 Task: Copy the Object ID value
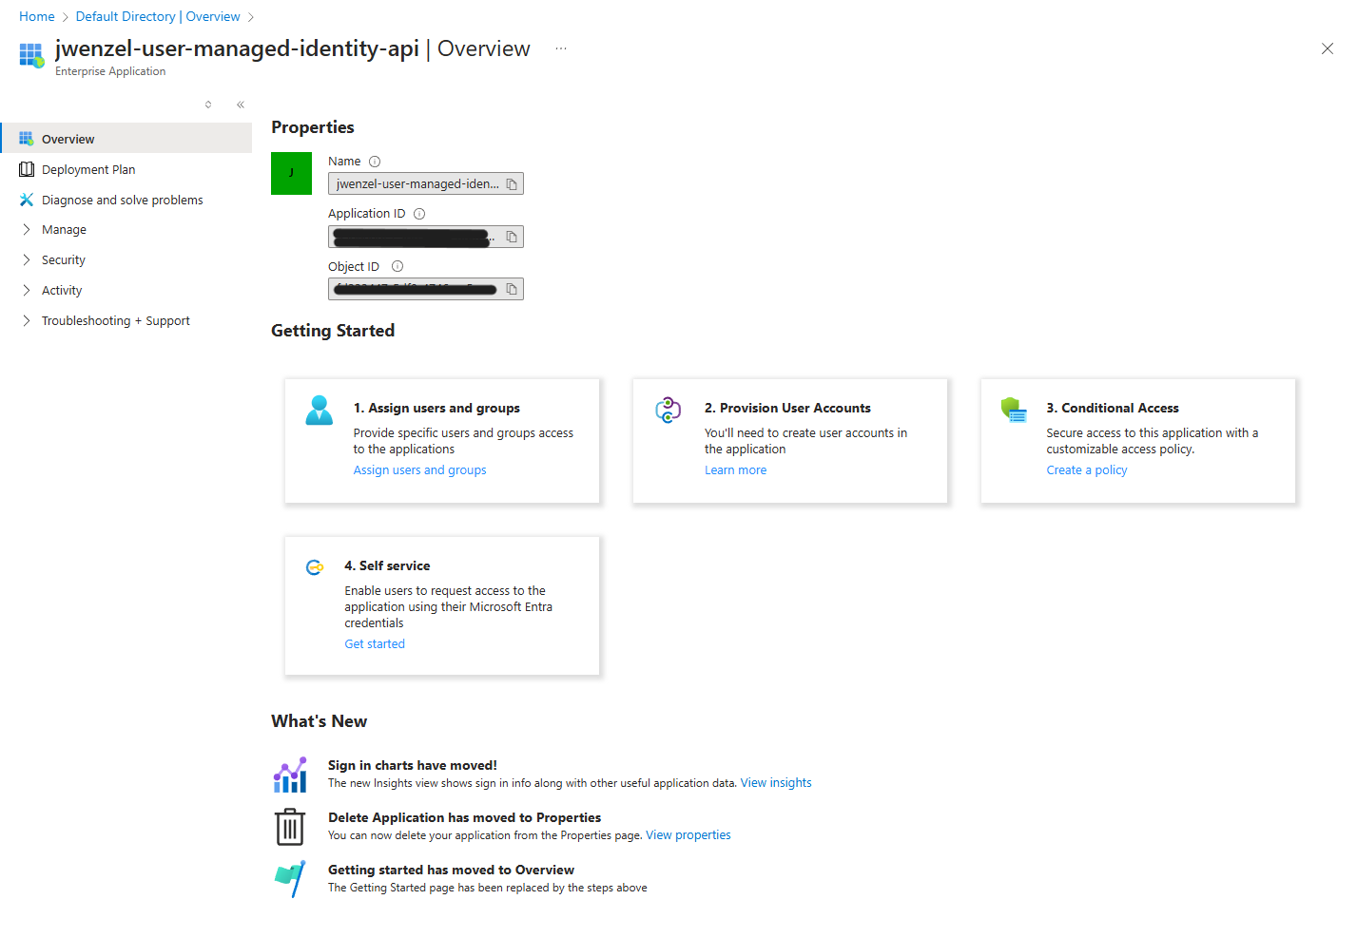tap(511, 288)
